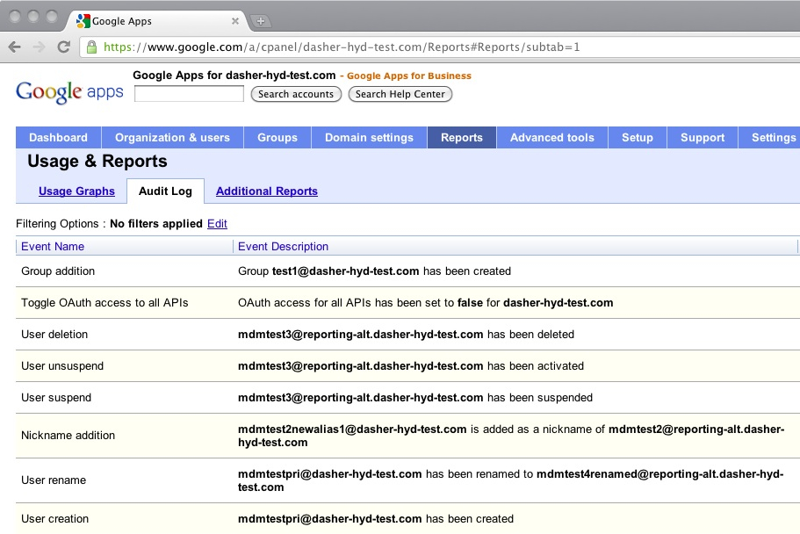Open Domain settings tab
Screen dimensions: 800x534
tap(369, 137)
